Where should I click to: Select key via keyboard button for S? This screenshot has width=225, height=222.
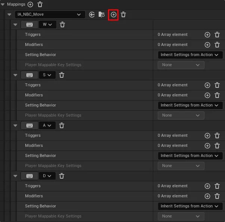[x=30, y=75]
